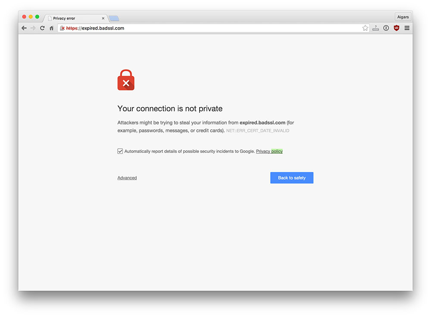Click the Back to safety button

[x=292, y=178]
